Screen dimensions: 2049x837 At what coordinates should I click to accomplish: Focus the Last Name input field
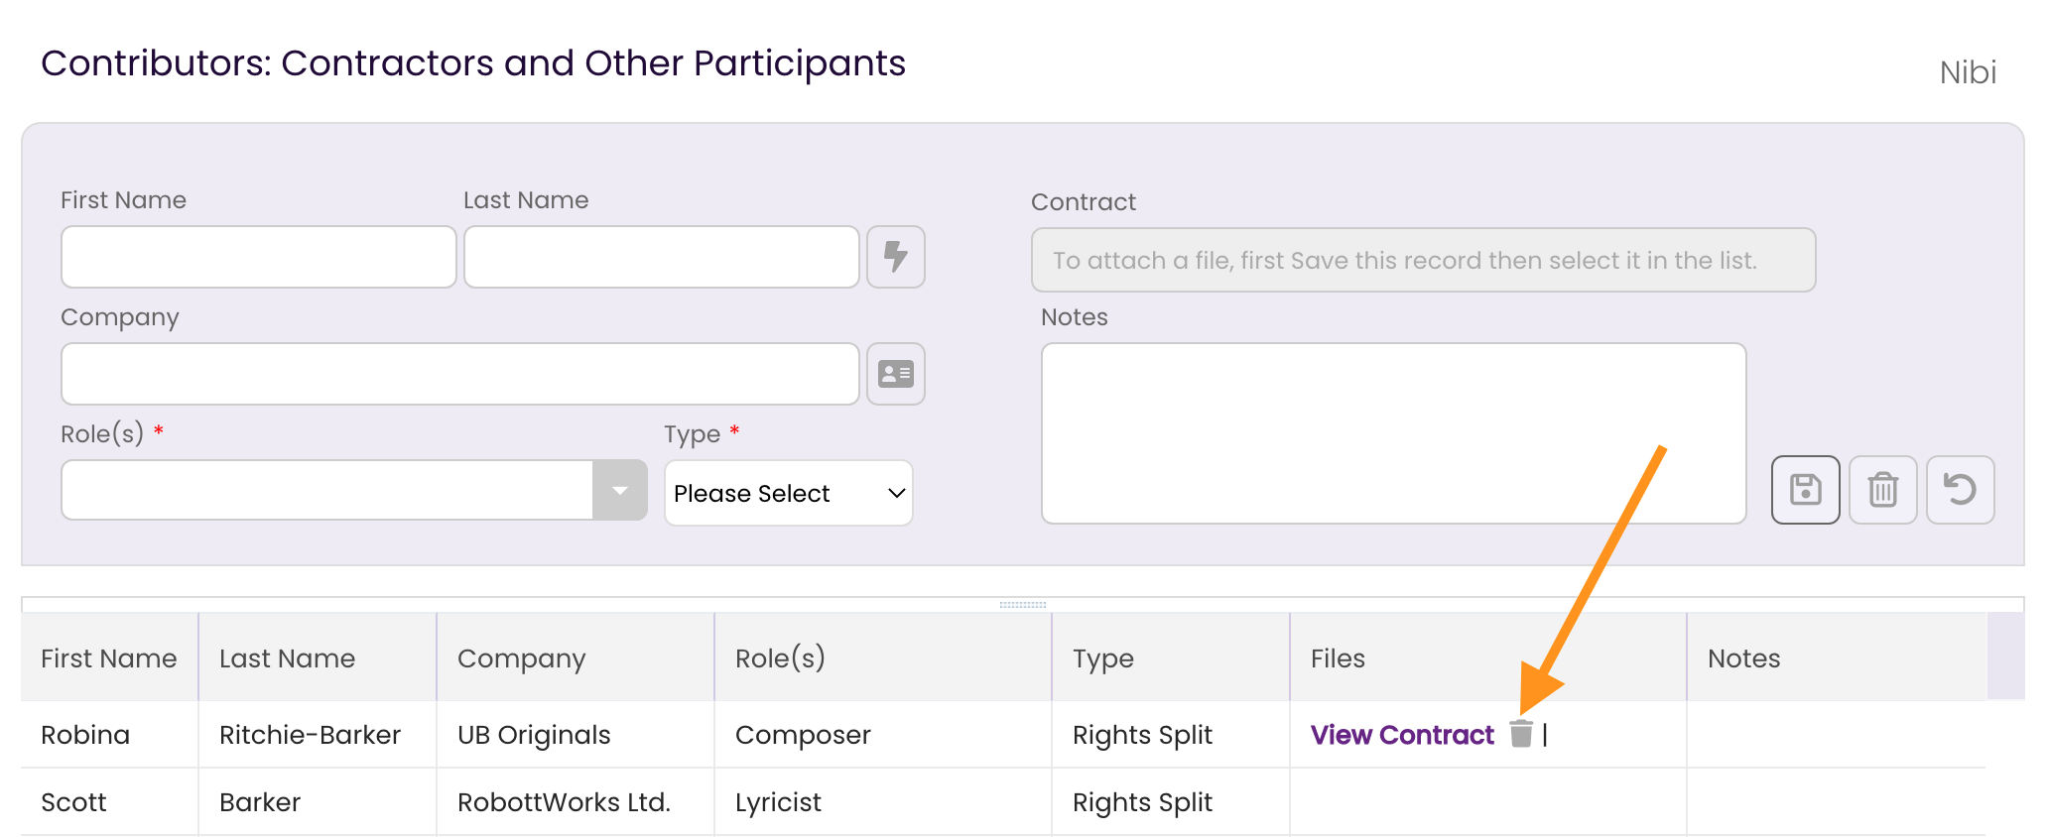662,257
